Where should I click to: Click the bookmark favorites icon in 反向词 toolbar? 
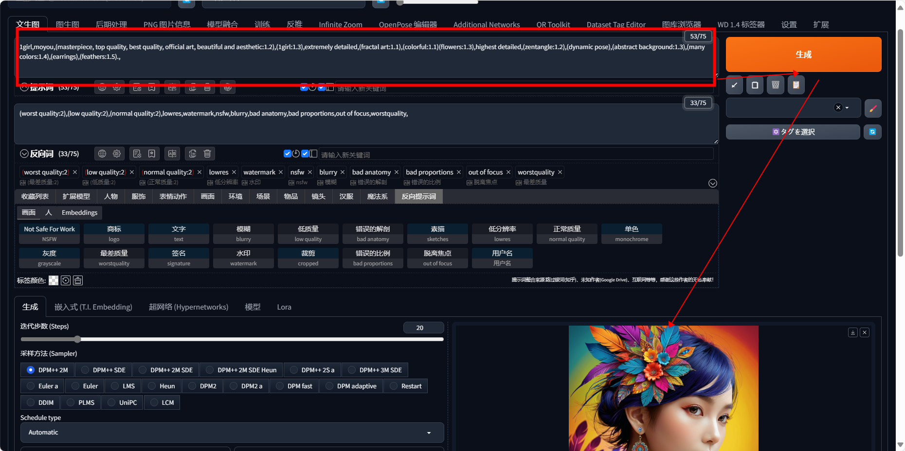(x=152, y=154)
